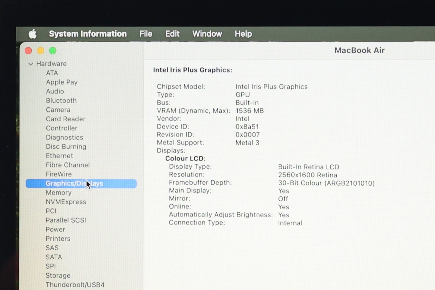Choose NVMExpress from the sidebar
The height and width of the screenshot is (290, 435).
tap(66, 202)
